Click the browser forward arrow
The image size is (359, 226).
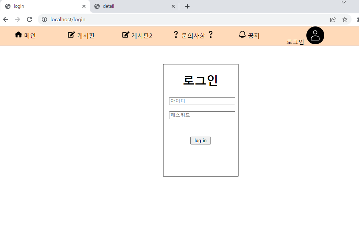pyautogui.click(x=18, y=19)
